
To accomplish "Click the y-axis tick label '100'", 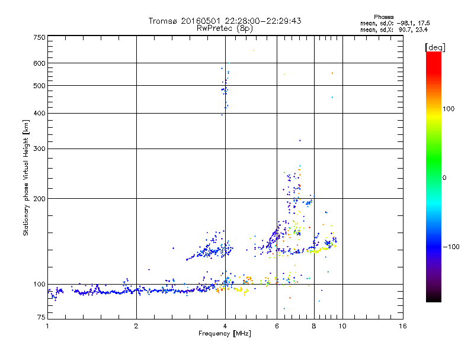I will coord(39,285).
